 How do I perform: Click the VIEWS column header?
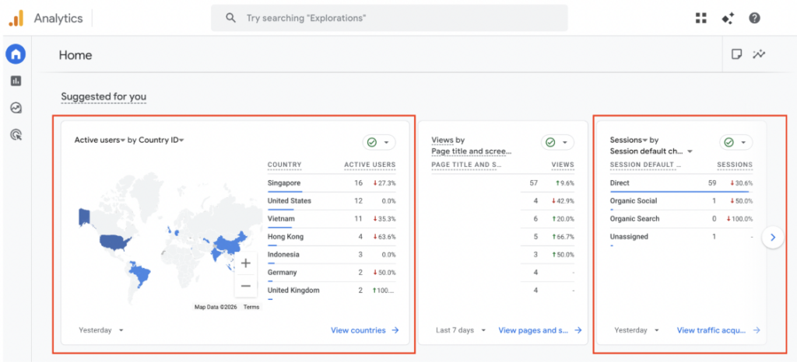(563, 165)
